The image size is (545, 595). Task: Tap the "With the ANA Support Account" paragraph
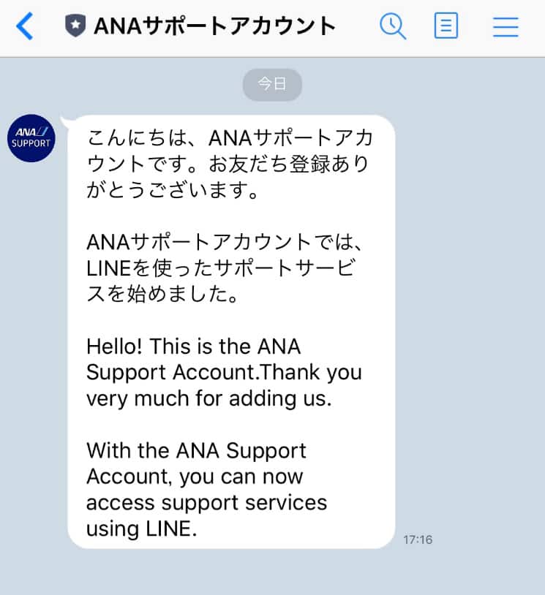pos(206,490)
